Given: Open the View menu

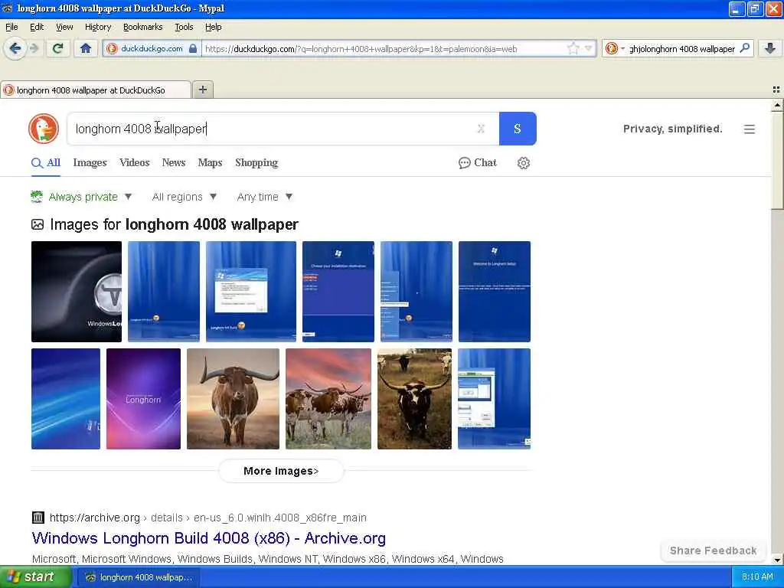Looking at the screenshot, I should click(64, 27).
